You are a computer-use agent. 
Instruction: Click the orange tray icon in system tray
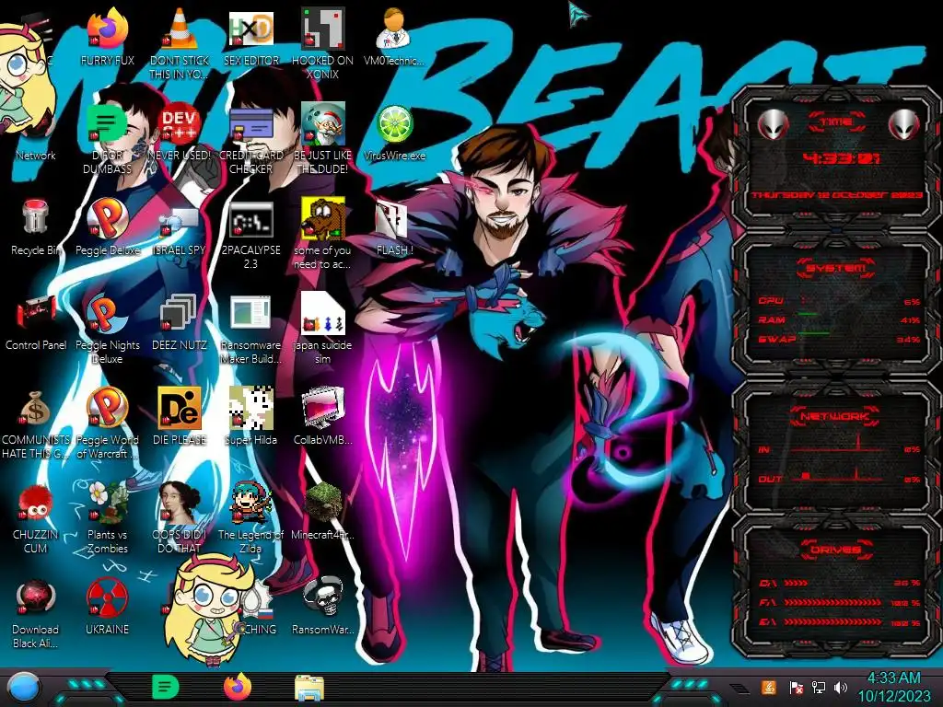point(769,687)
